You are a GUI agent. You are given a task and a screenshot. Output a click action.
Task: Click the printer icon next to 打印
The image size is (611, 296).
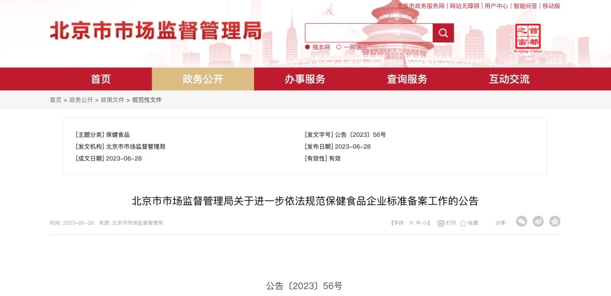pos(441,223)
